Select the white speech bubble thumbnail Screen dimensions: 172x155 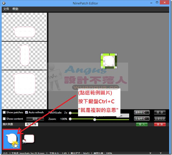[x=12, y=139]
